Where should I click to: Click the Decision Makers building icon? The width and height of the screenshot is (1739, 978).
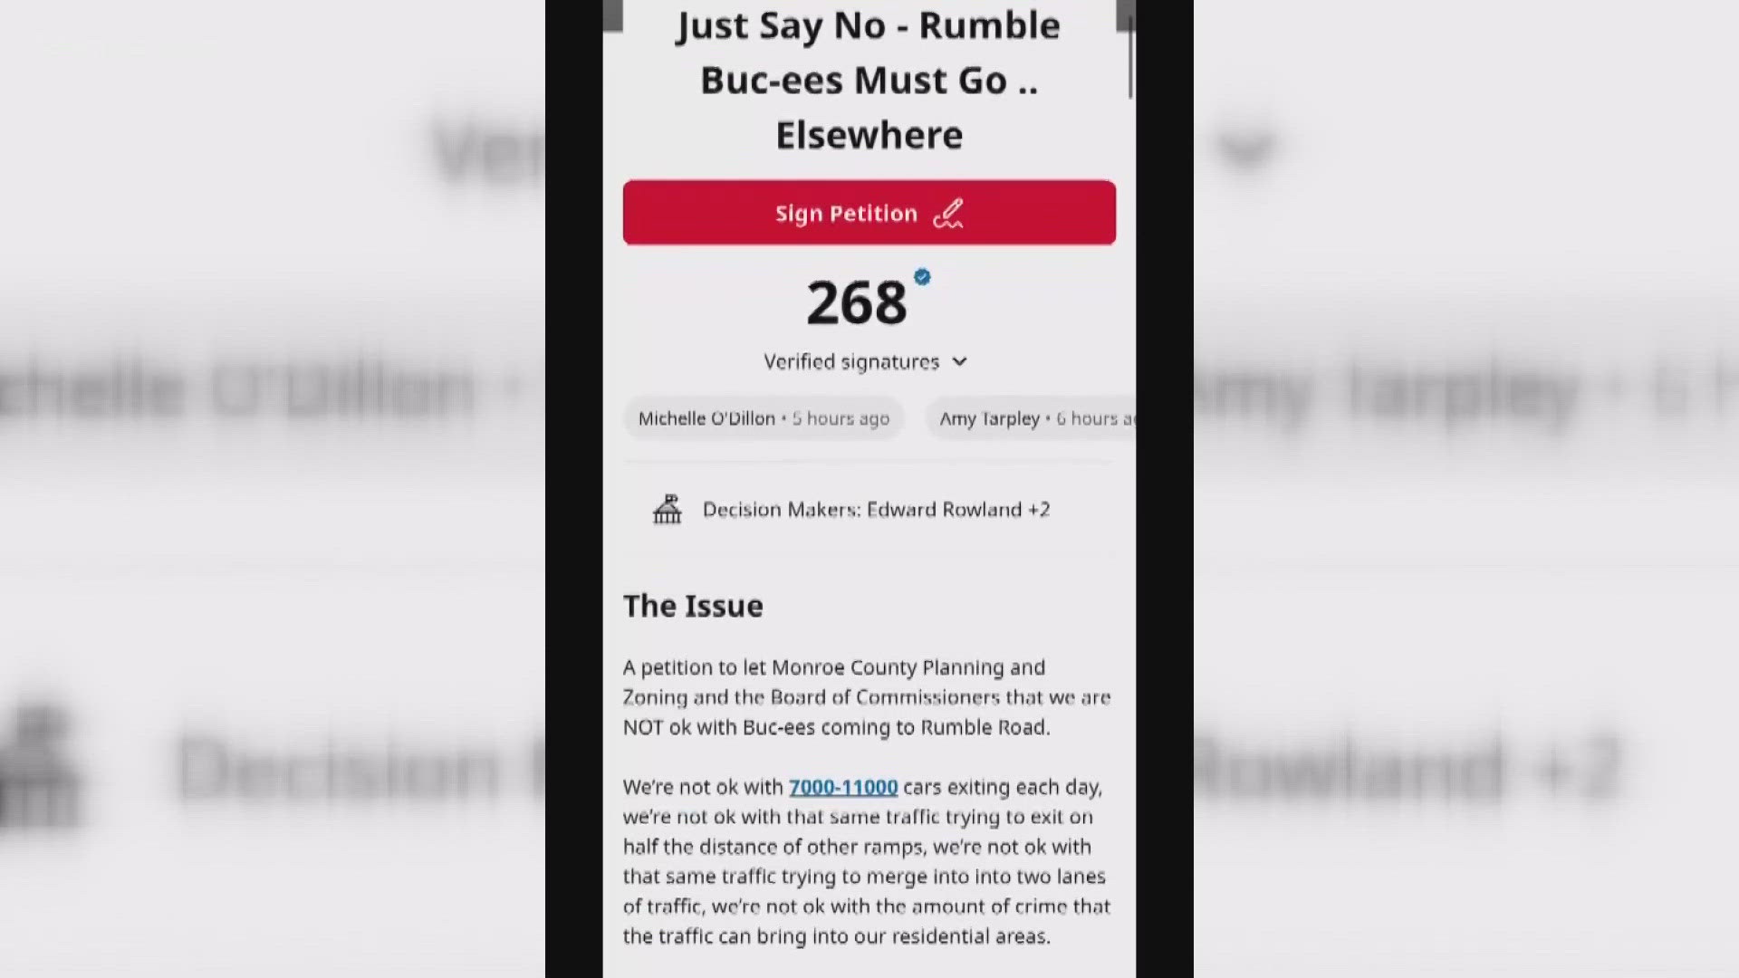(x=667, y=509)
